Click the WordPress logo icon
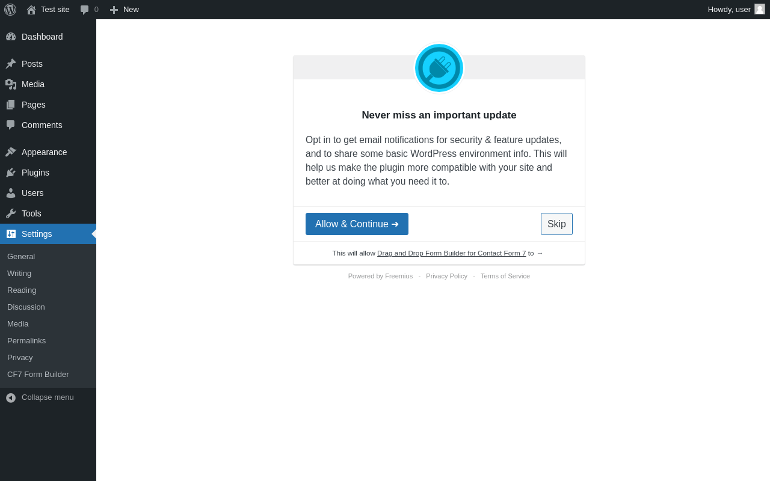The width and height of the screenshot is (770, 481). click(10, 10)
